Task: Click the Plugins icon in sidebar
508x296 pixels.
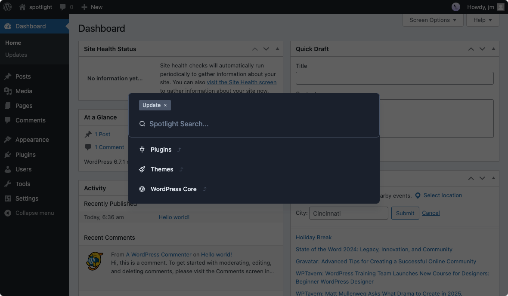Action: (8, 155)
